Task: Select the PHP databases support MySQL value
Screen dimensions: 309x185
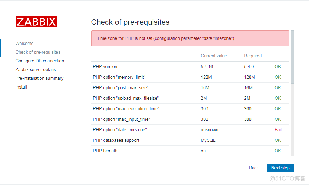Action: 208,140
